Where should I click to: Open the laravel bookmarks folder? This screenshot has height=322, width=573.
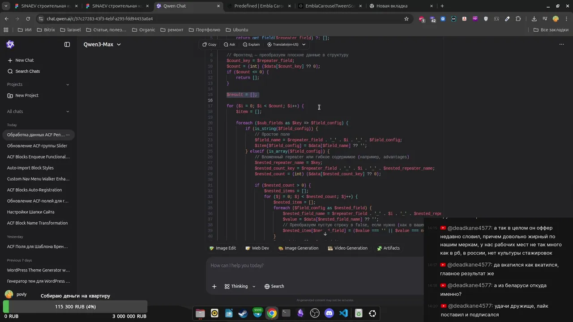[69, 30]
